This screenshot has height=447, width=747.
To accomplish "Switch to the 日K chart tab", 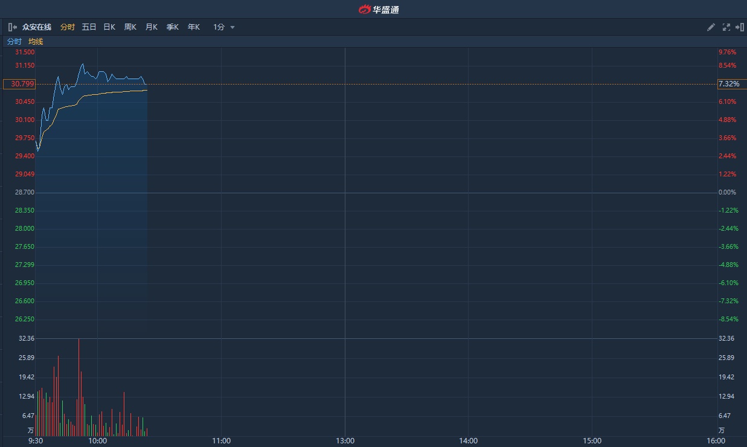I will click(109, 27).
